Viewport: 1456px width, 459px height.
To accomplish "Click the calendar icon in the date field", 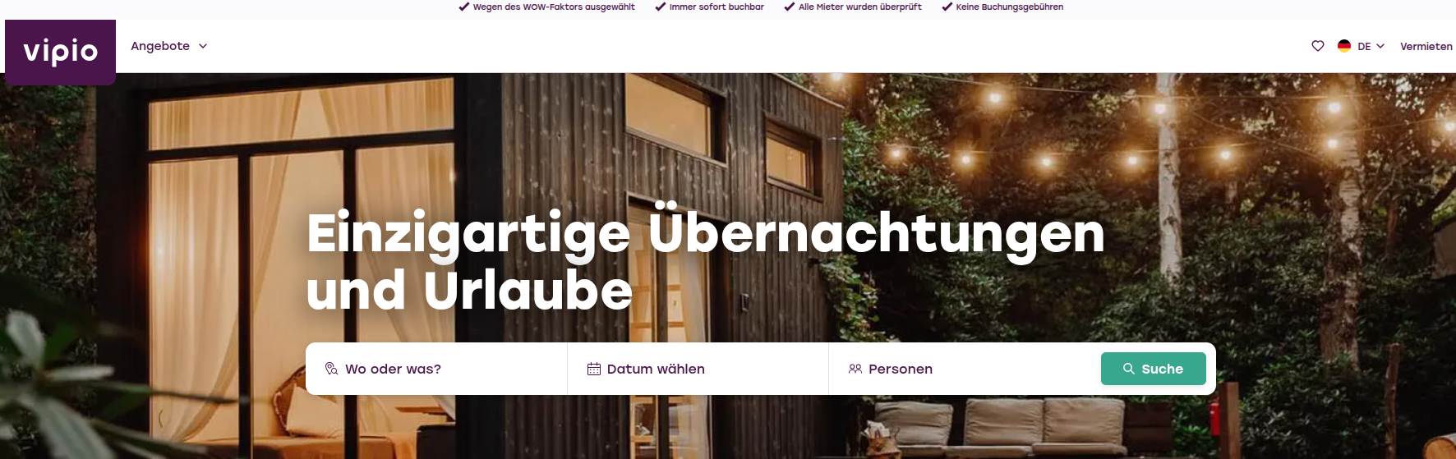I will point(594,369).
